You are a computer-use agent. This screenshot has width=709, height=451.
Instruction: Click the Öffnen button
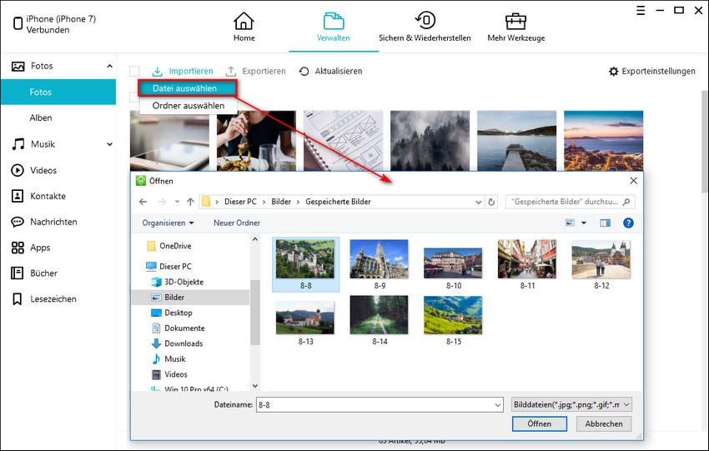pyautogui.click(x=540, y=423)
